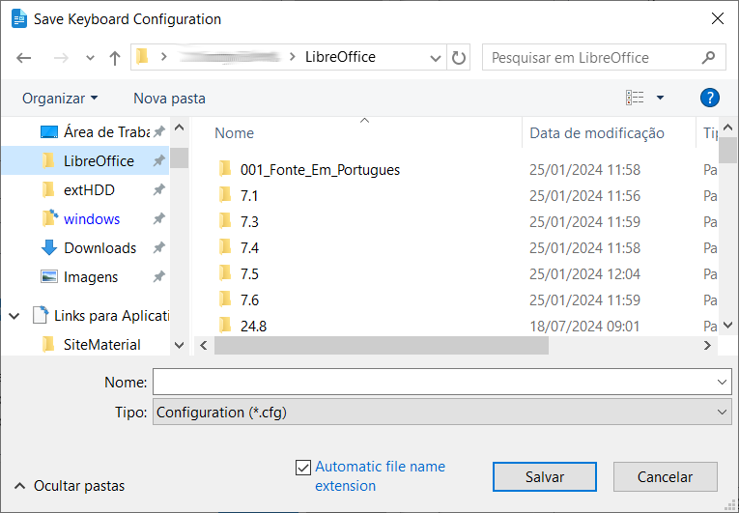Select the 7.6 folder
This screenshot has width=739, height=513.
click(x=249, y=299)
